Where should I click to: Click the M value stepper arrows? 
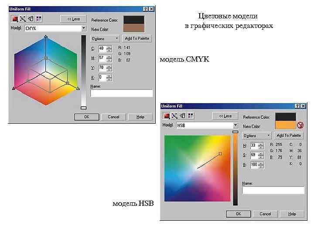coord(109,59)
